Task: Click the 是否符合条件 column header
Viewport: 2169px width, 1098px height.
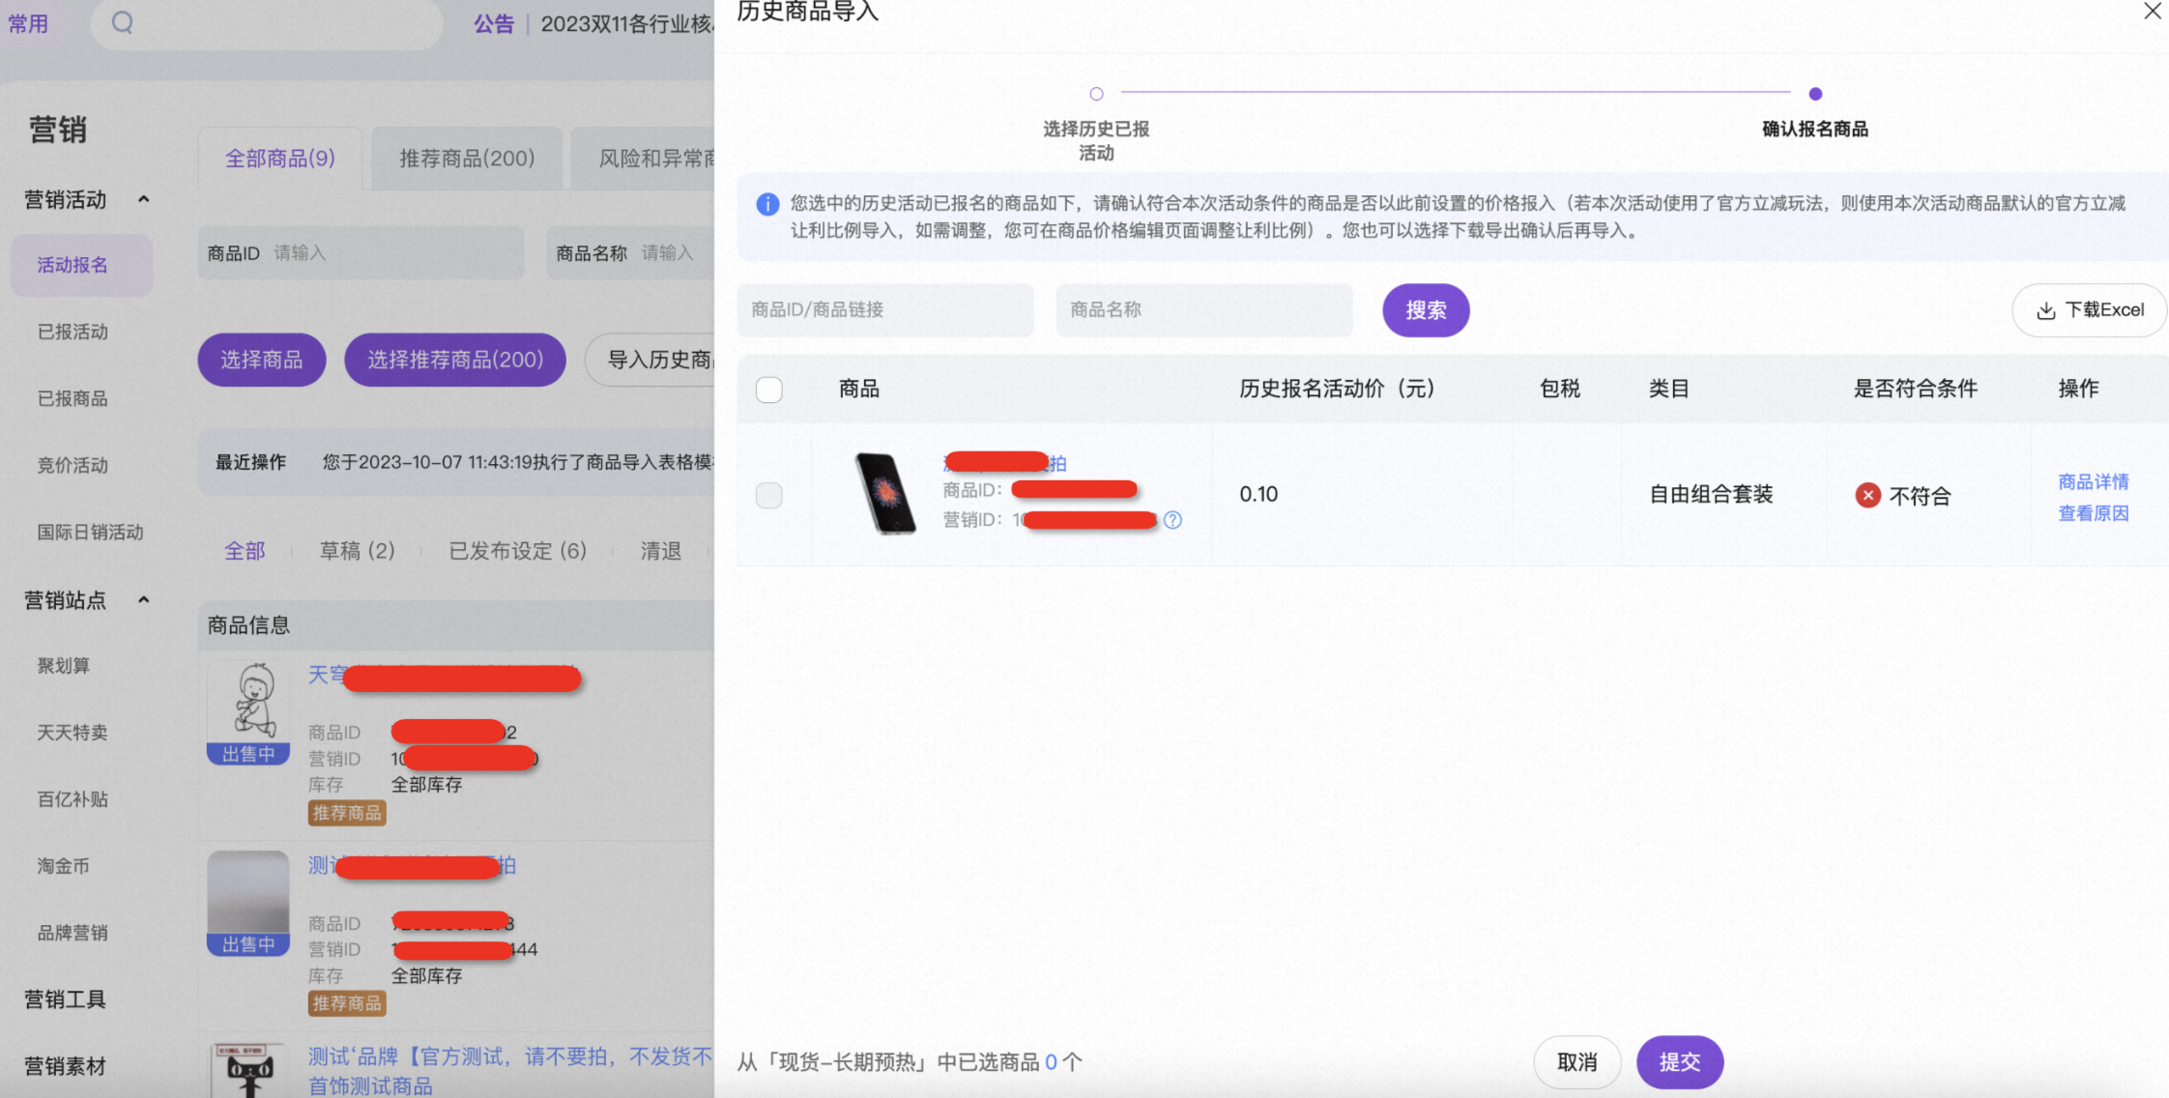Action: [x=1915, y=389]
